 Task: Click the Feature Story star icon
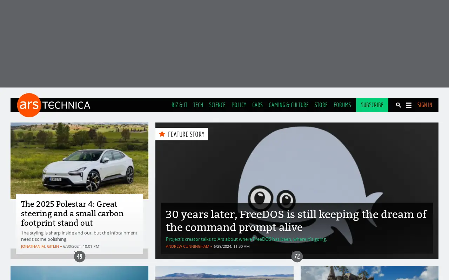point(162,134)
